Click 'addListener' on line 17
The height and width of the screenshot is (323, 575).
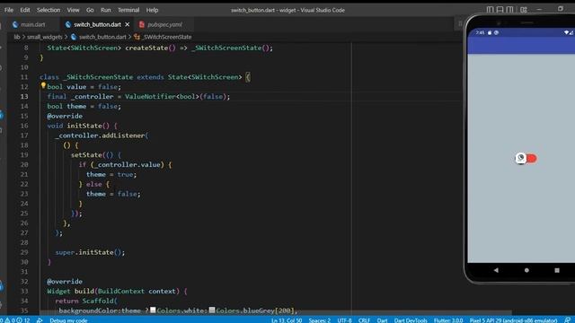123,135
